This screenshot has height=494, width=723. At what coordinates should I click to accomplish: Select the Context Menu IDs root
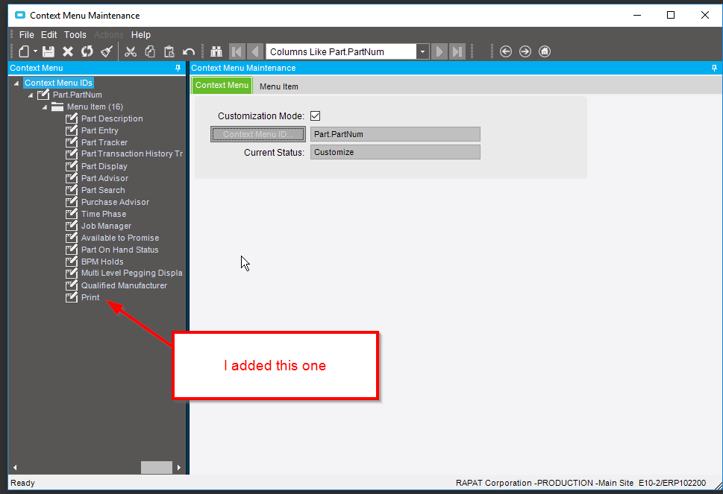[58, 83]
